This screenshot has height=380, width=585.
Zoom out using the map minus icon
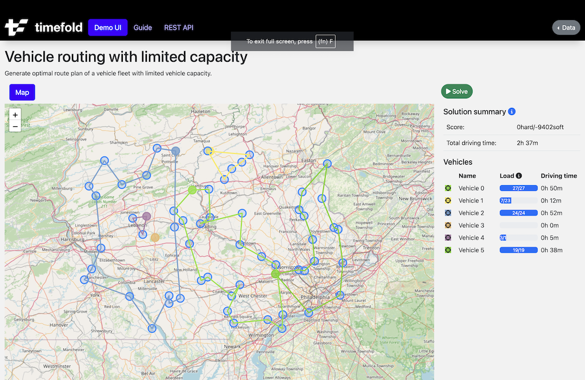[15, 126]
